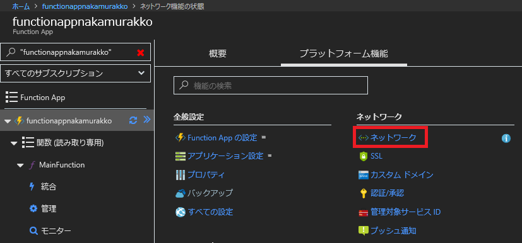Click the magnifier icon beside モニター
This screenshot has height=243, width=522.
click(x=33, y=230)
